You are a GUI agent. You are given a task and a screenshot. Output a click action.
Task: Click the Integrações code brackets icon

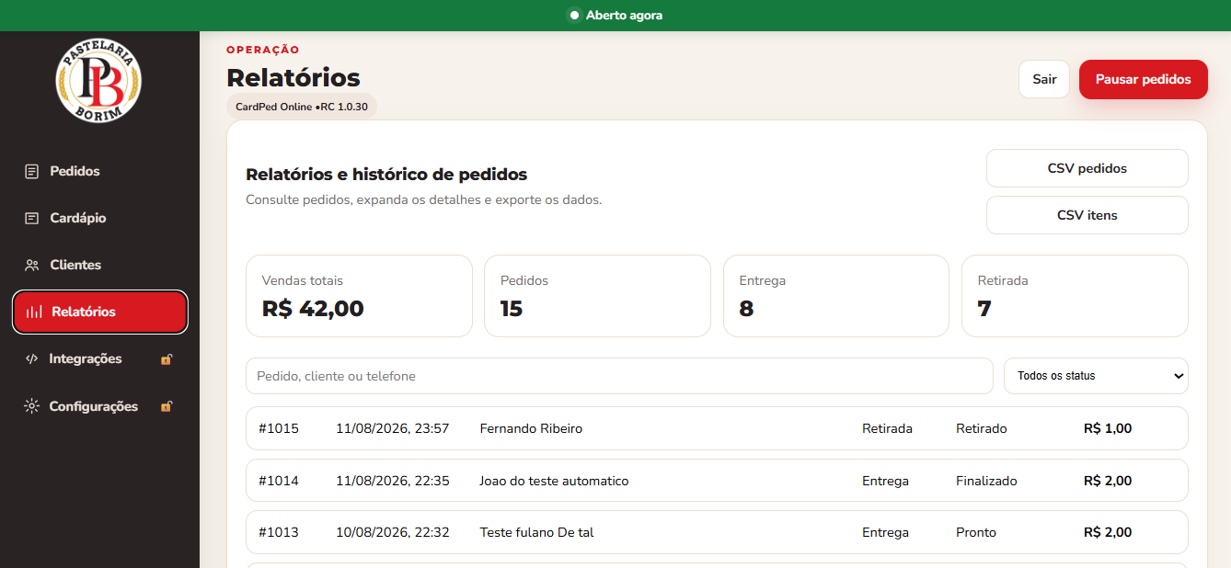pyautogui.click(x=31, y=358)
